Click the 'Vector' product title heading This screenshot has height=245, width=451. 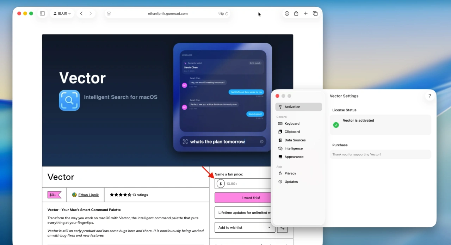(61, 177)
